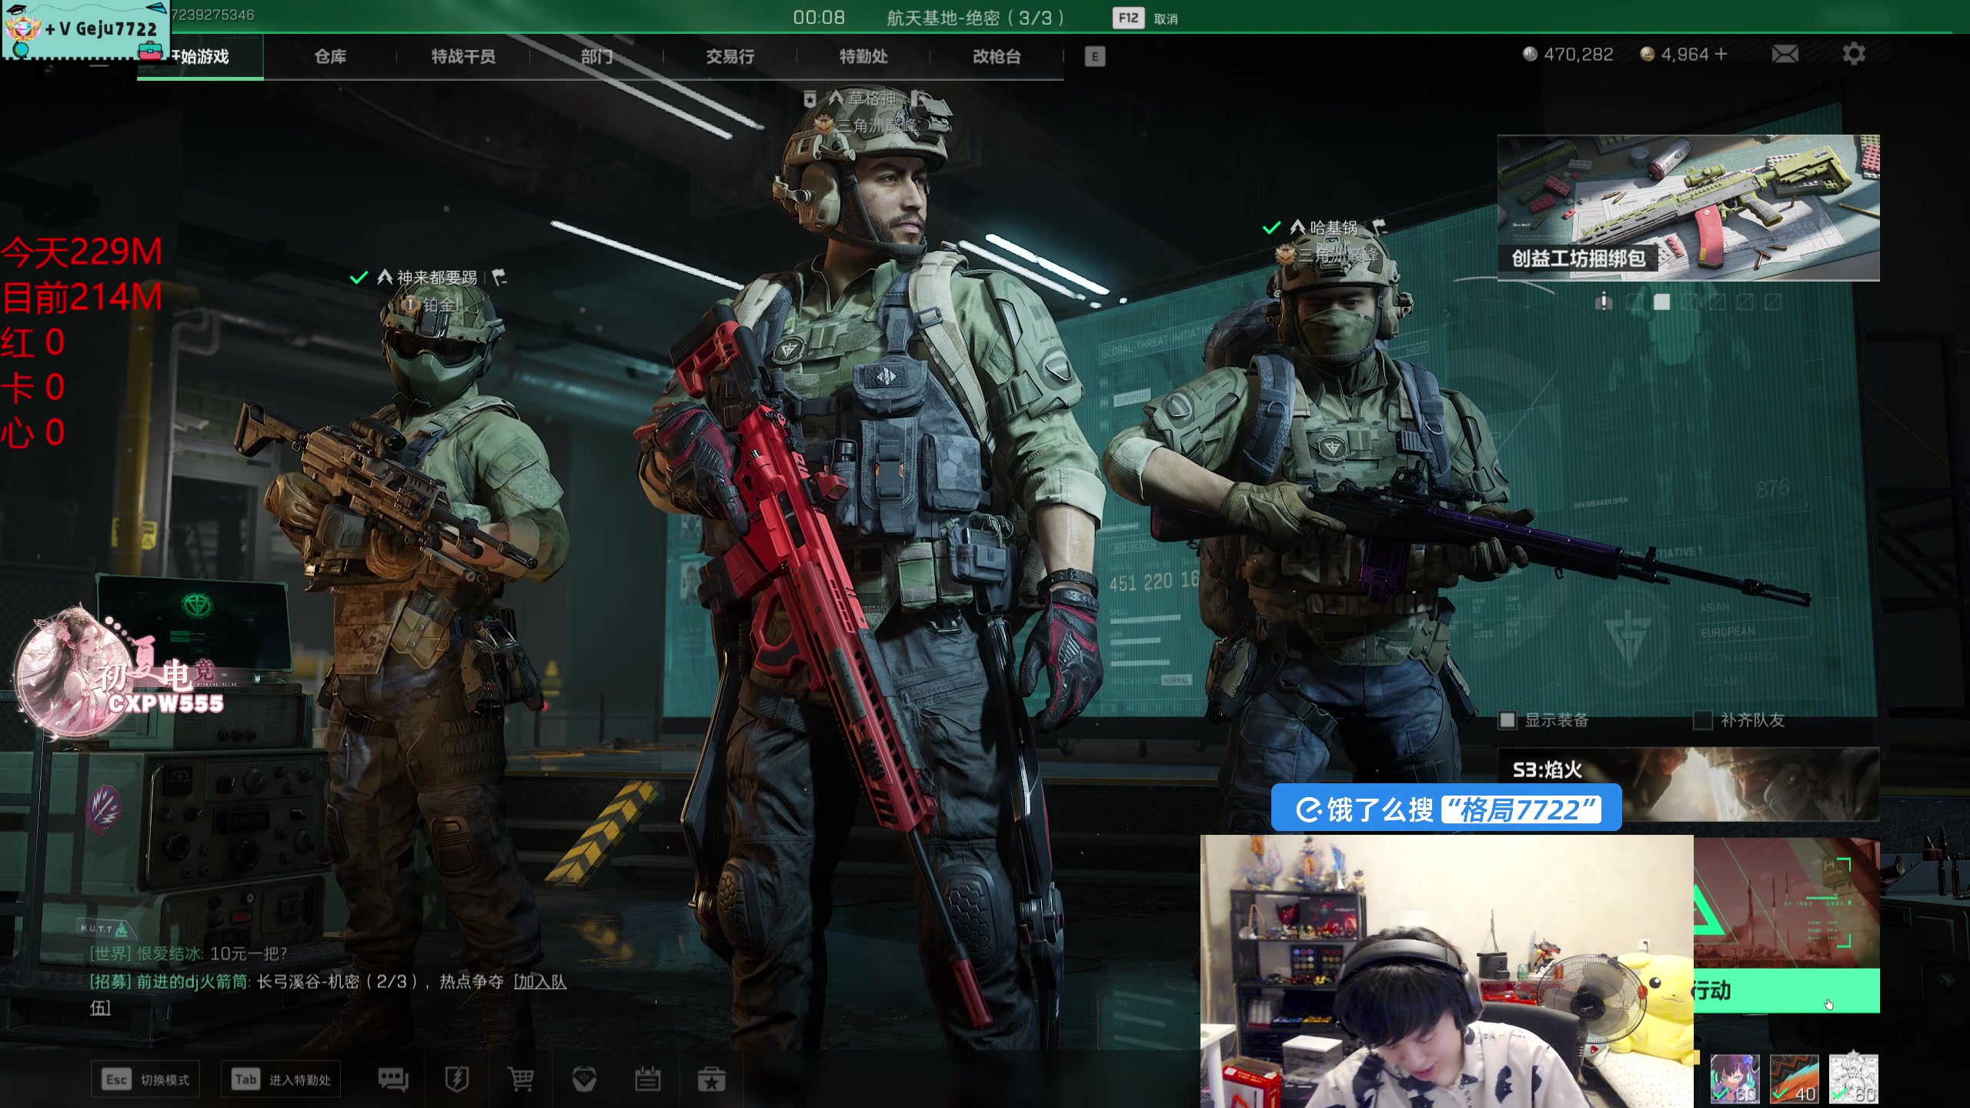Click the E key icon after 改枪台

(1094, 56)
